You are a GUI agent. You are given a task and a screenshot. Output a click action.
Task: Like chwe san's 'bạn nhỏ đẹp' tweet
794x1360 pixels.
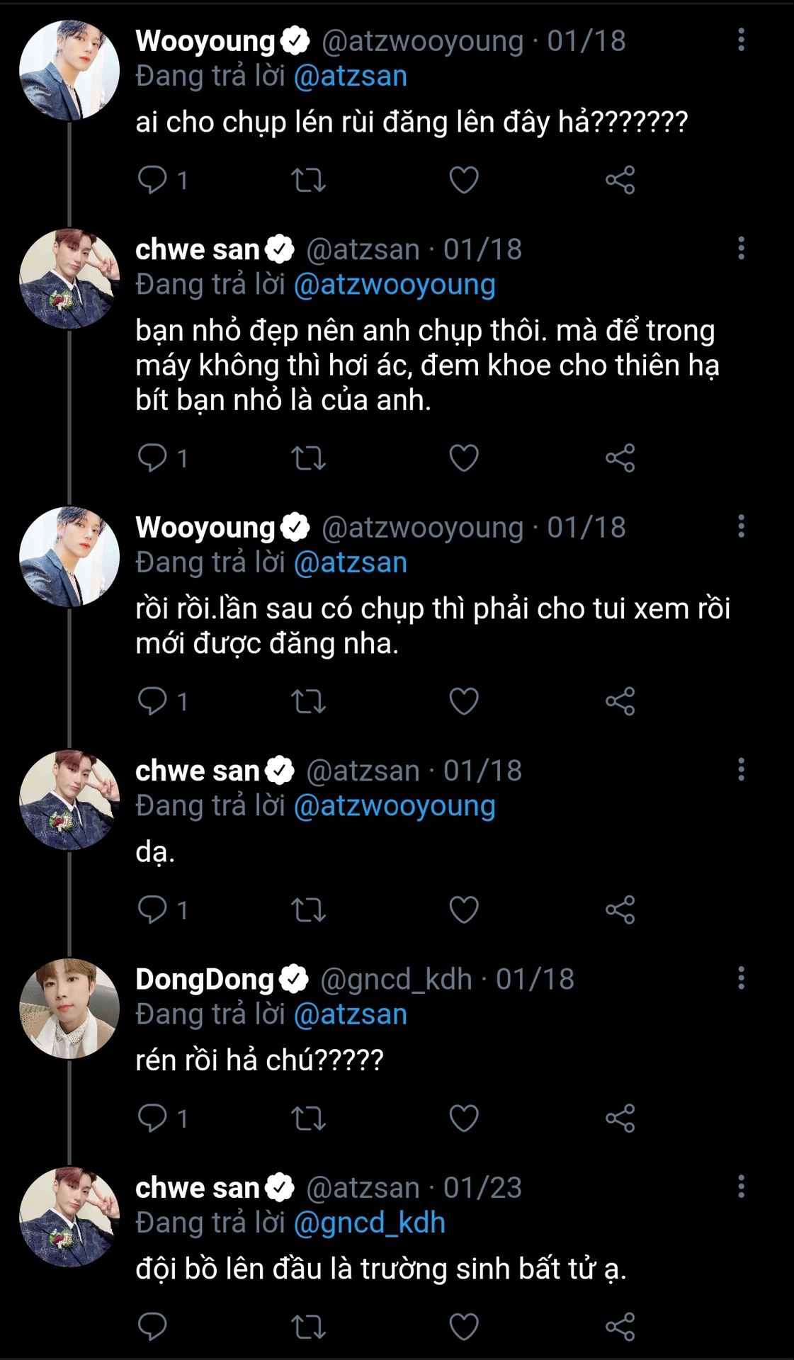pyautogui.click(x=464, y=458)
